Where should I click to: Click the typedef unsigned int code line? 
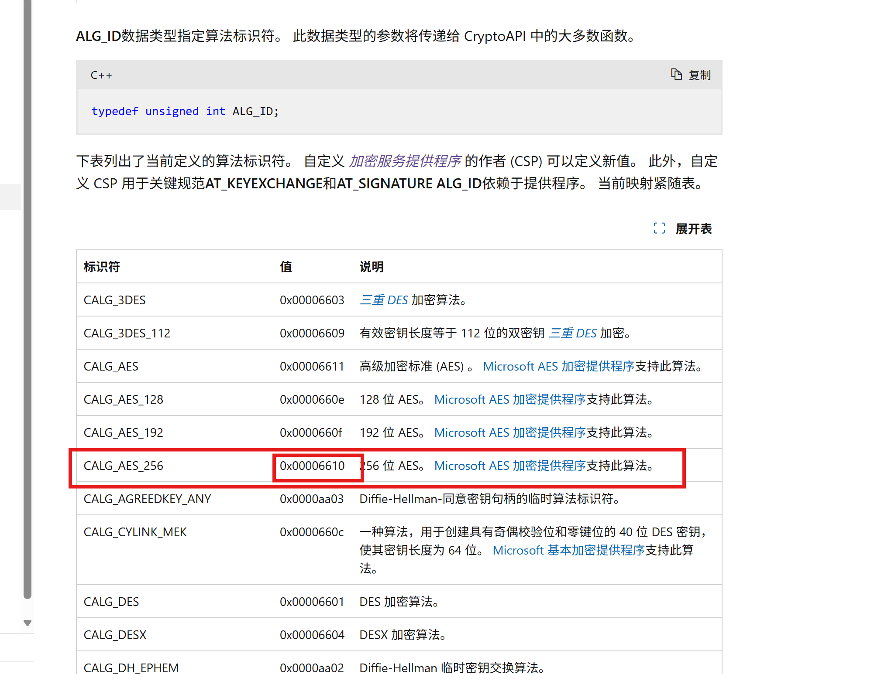(185, 111)
